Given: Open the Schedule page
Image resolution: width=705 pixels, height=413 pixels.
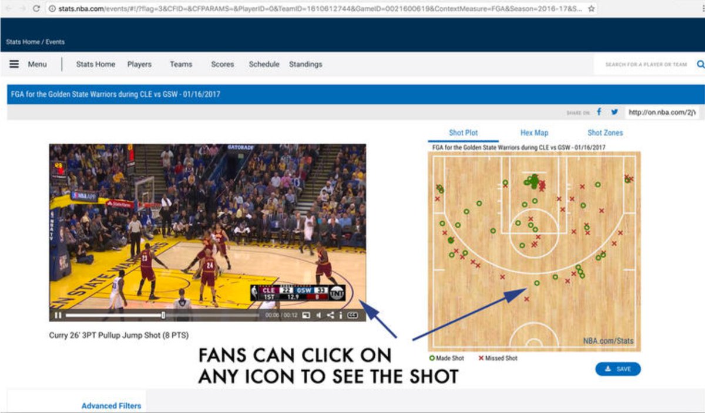Looking at the screenshot, I should click(264, 65).
